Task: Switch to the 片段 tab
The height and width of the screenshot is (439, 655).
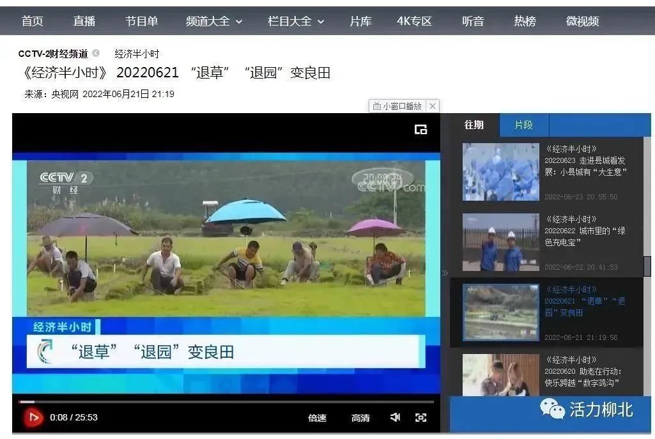Action: click(x=523, y=125)
